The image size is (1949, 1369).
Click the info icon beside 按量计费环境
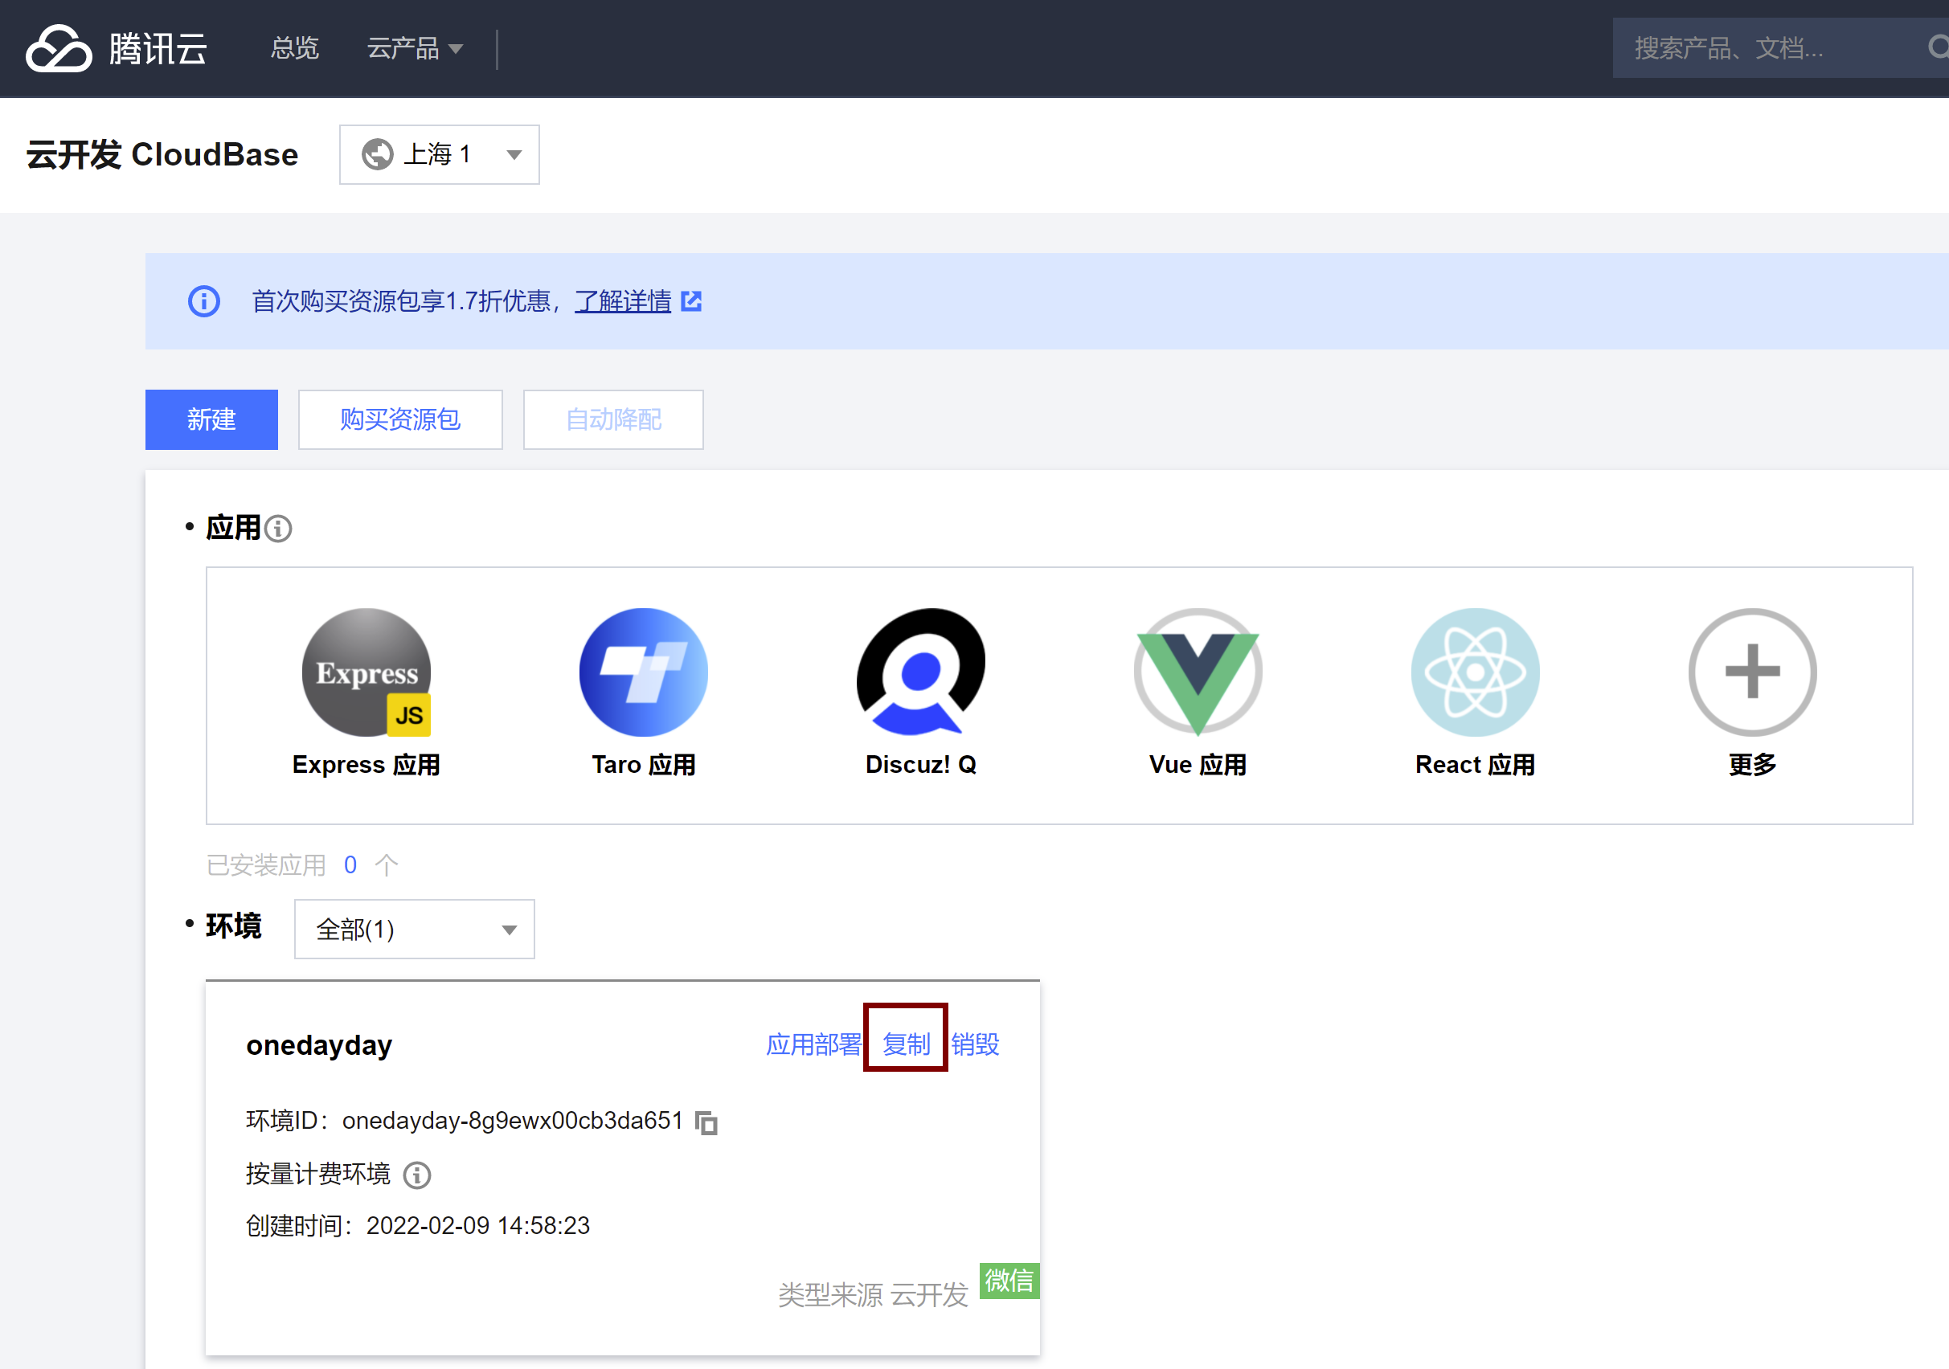[x=417, y=1175]
